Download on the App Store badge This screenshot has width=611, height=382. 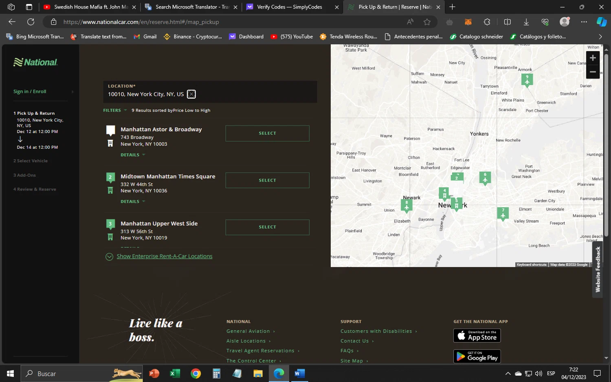click(x=477, y=336)
